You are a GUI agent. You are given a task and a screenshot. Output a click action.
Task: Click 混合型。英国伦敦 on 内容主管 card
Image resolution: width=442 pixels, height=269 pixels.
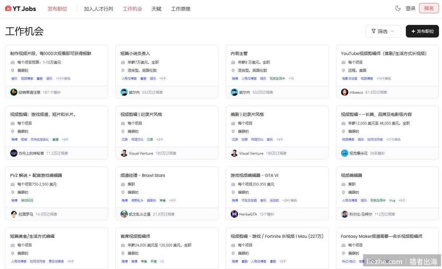pos(252,71)
